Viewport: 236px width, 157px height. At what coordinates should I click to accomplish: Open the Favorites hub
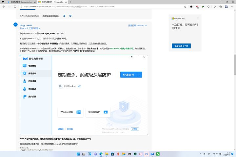215,7
